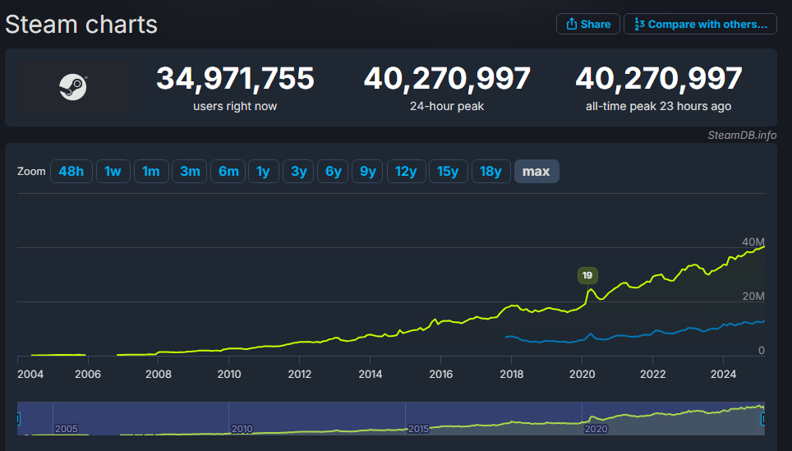Click the 2010 label in the navigator
792x451 pixels.
tap(242, 429)
